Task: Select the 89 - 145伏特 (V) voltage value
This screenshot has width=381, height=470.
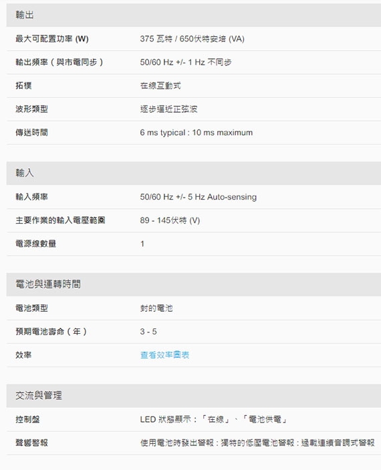Action: [x=170, y=220]
